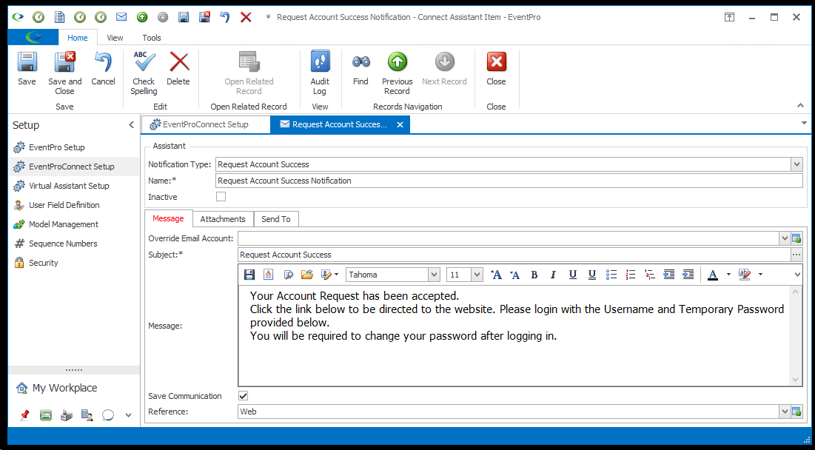The height and width of the screenshot is (450, 815).
Task: Open the Reference dropdown arrow
Action: pos(785,412)
